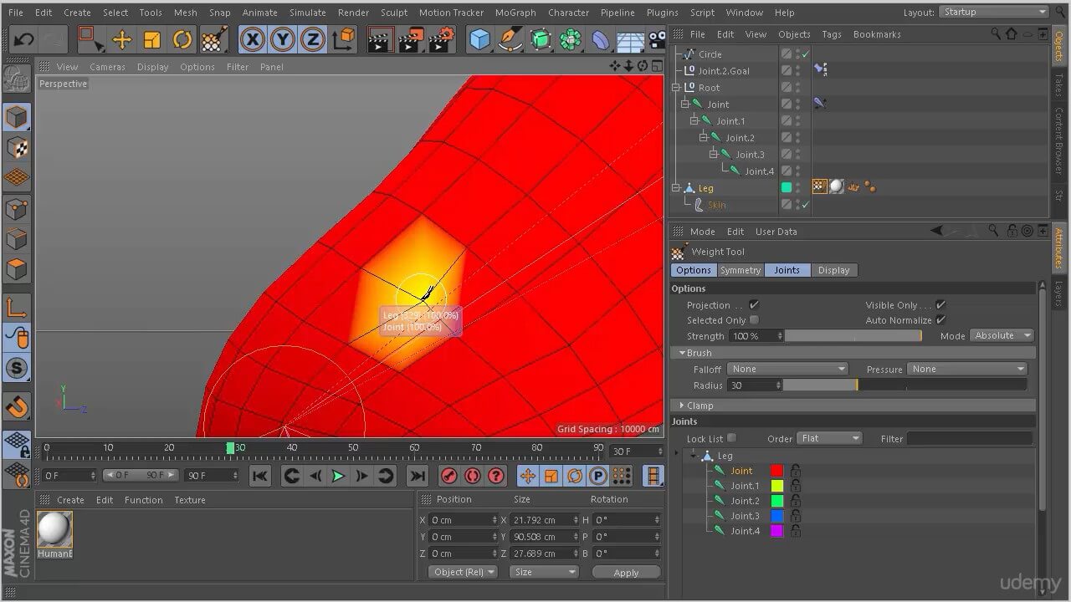Viewport: 1071px width, 602px height.
Task: Toggle the X axis lock icon
Action: point(252,39)
